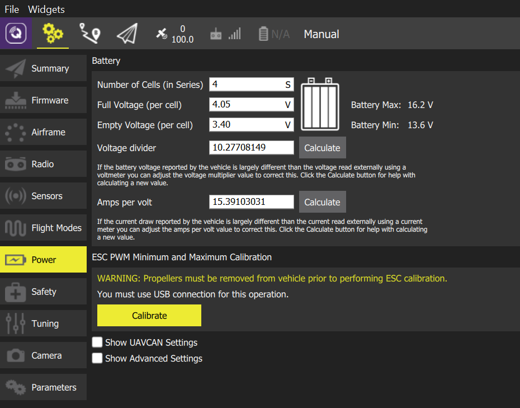520x408 pixels.
Task: Open the Plan view waypoint icon
Action: [90, 34]
